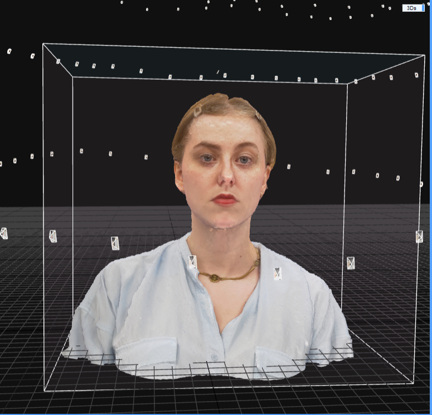Image resolution: width=432 pixels, height=415 pixels.
Task: Select the camera icon just inside the box's right edge
Action: pos(351,263)
